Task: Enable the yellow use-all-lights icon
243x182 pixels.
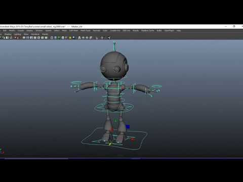Action: (x=70, y=38)
